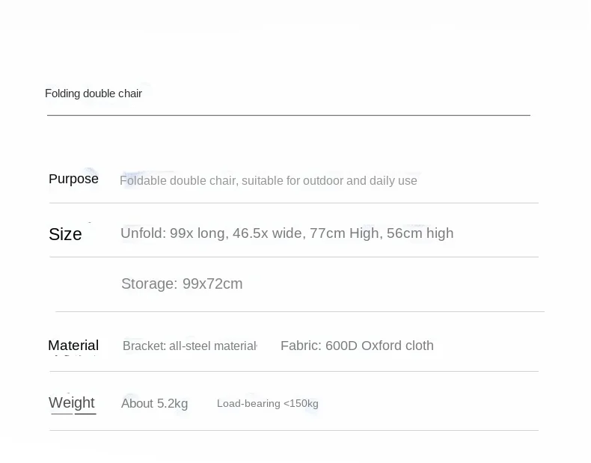
Task: Click the Unfold dimensions text
Action: tap(287, 233)
